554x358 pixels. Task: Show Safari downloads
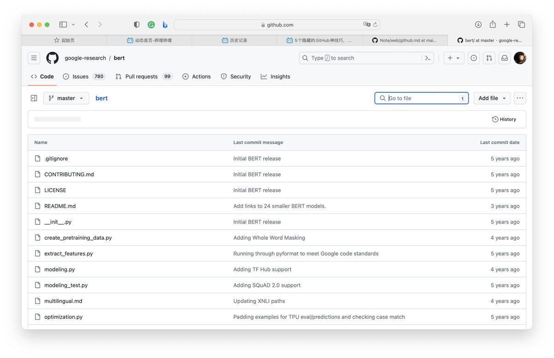tap(478, 24)
